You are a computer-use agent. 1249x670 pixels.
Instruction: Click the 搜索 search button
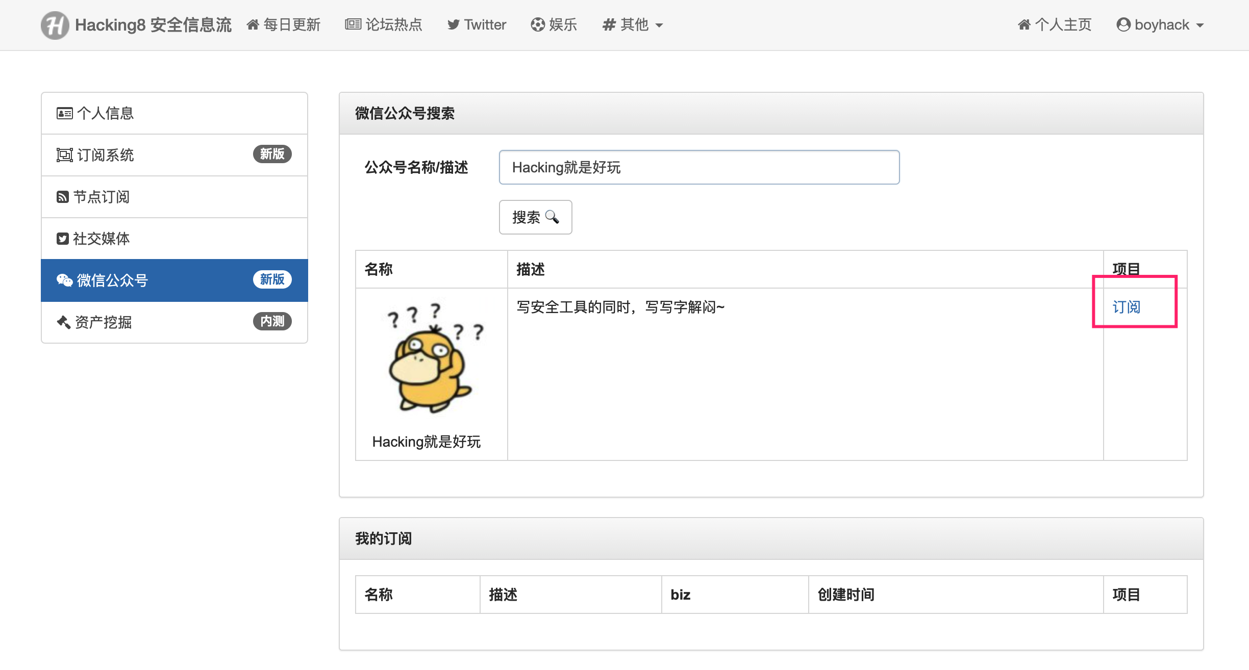click(x=535, y=217)
